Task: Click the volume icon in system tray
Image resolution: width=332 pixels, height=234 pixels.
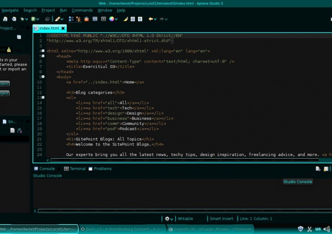Action: (x=326, y=229)
